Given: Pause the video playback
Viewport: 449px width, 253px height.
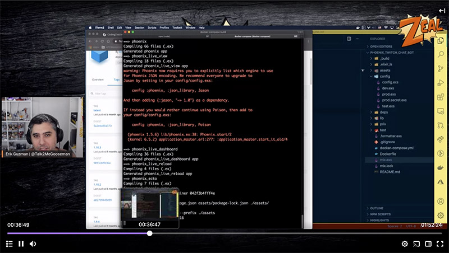Looking at the screenshot, I should coord(21,244).
